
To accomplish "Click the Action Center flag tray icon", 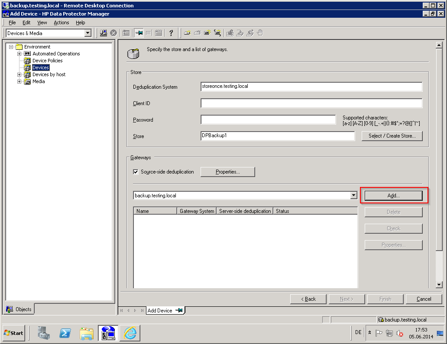I will (x=379, y=333).
